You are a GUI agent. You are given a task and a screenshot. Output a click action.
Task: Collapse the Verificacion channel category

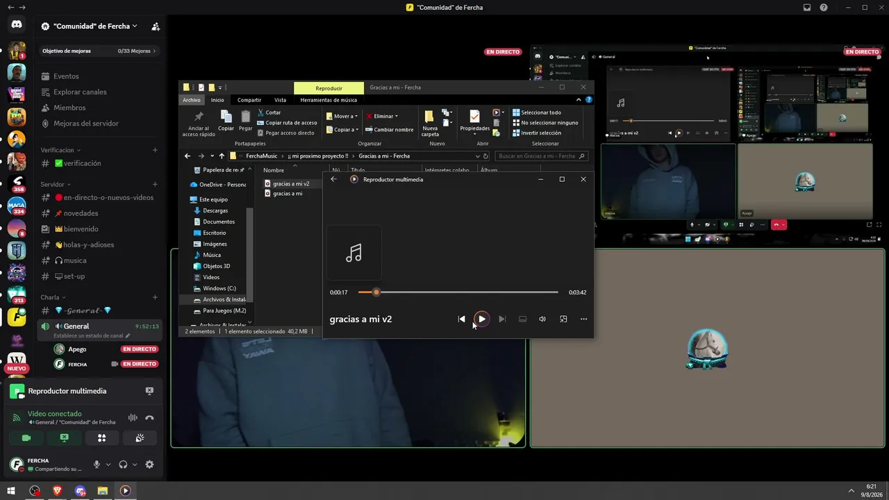pos(60,150)
